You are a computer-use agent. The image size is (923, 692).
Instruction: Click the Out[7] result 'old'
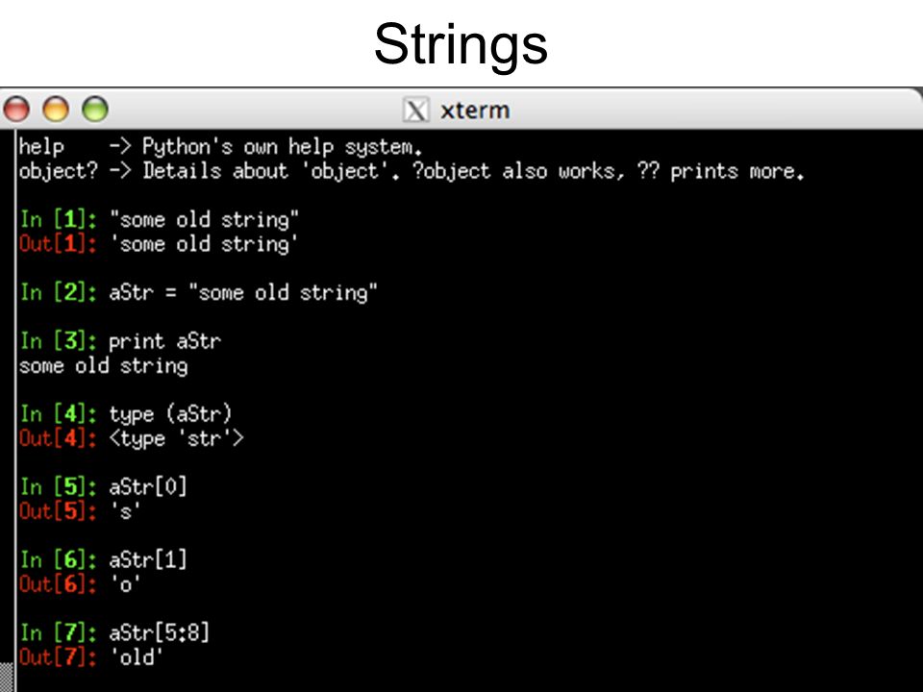[x=137, y=657]
